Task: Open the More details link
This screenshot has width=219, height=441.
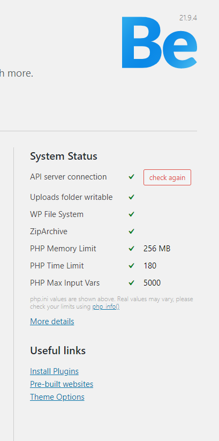Action: [x=52, y=322]
